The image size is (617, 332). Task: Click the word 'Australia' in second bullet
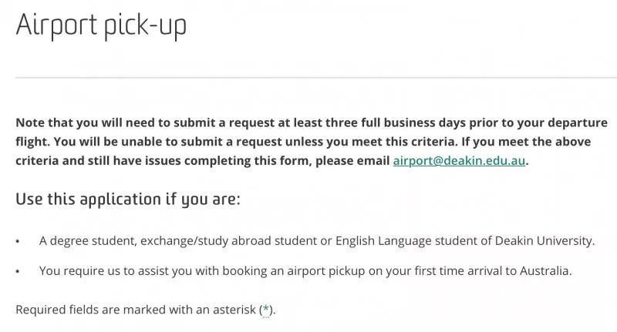[x=545, y=270]
